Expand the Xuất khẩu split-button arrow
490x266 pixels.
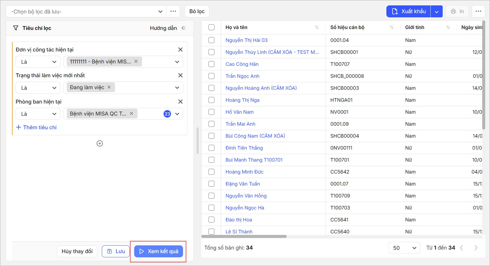436,12
